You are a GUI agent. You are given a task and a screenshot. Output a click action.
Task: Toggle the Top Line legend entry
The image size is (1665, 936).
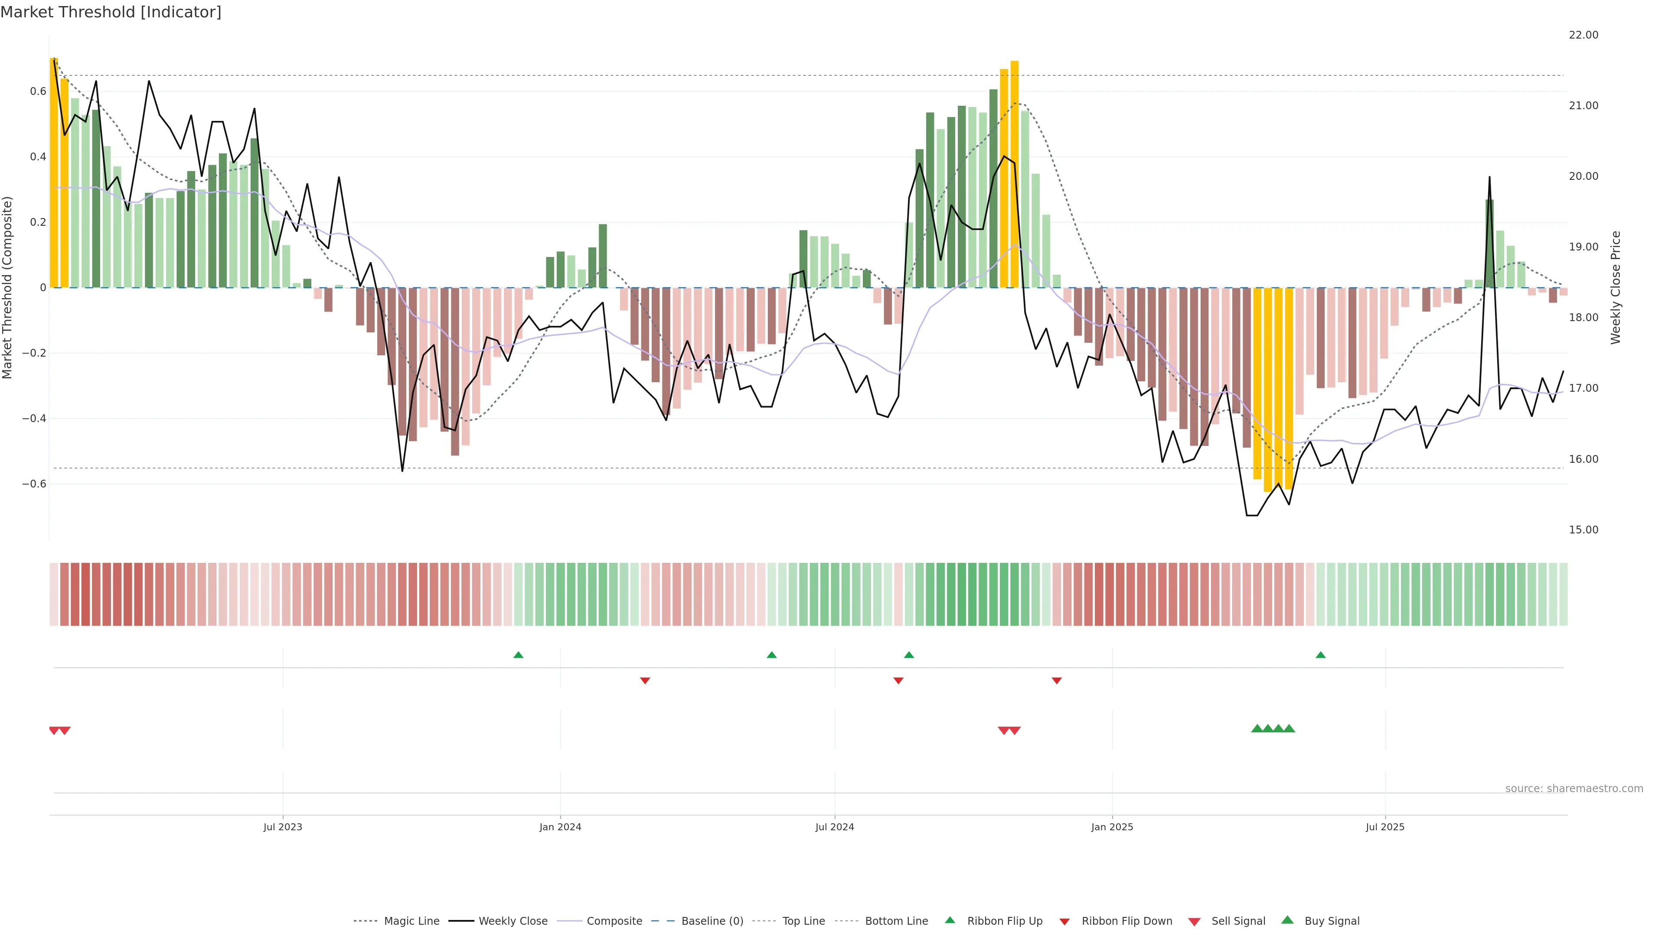click(803, 921)
